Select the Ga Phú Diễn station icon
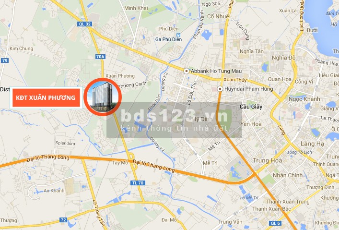 pyautogui.click(x=178, y=35)
